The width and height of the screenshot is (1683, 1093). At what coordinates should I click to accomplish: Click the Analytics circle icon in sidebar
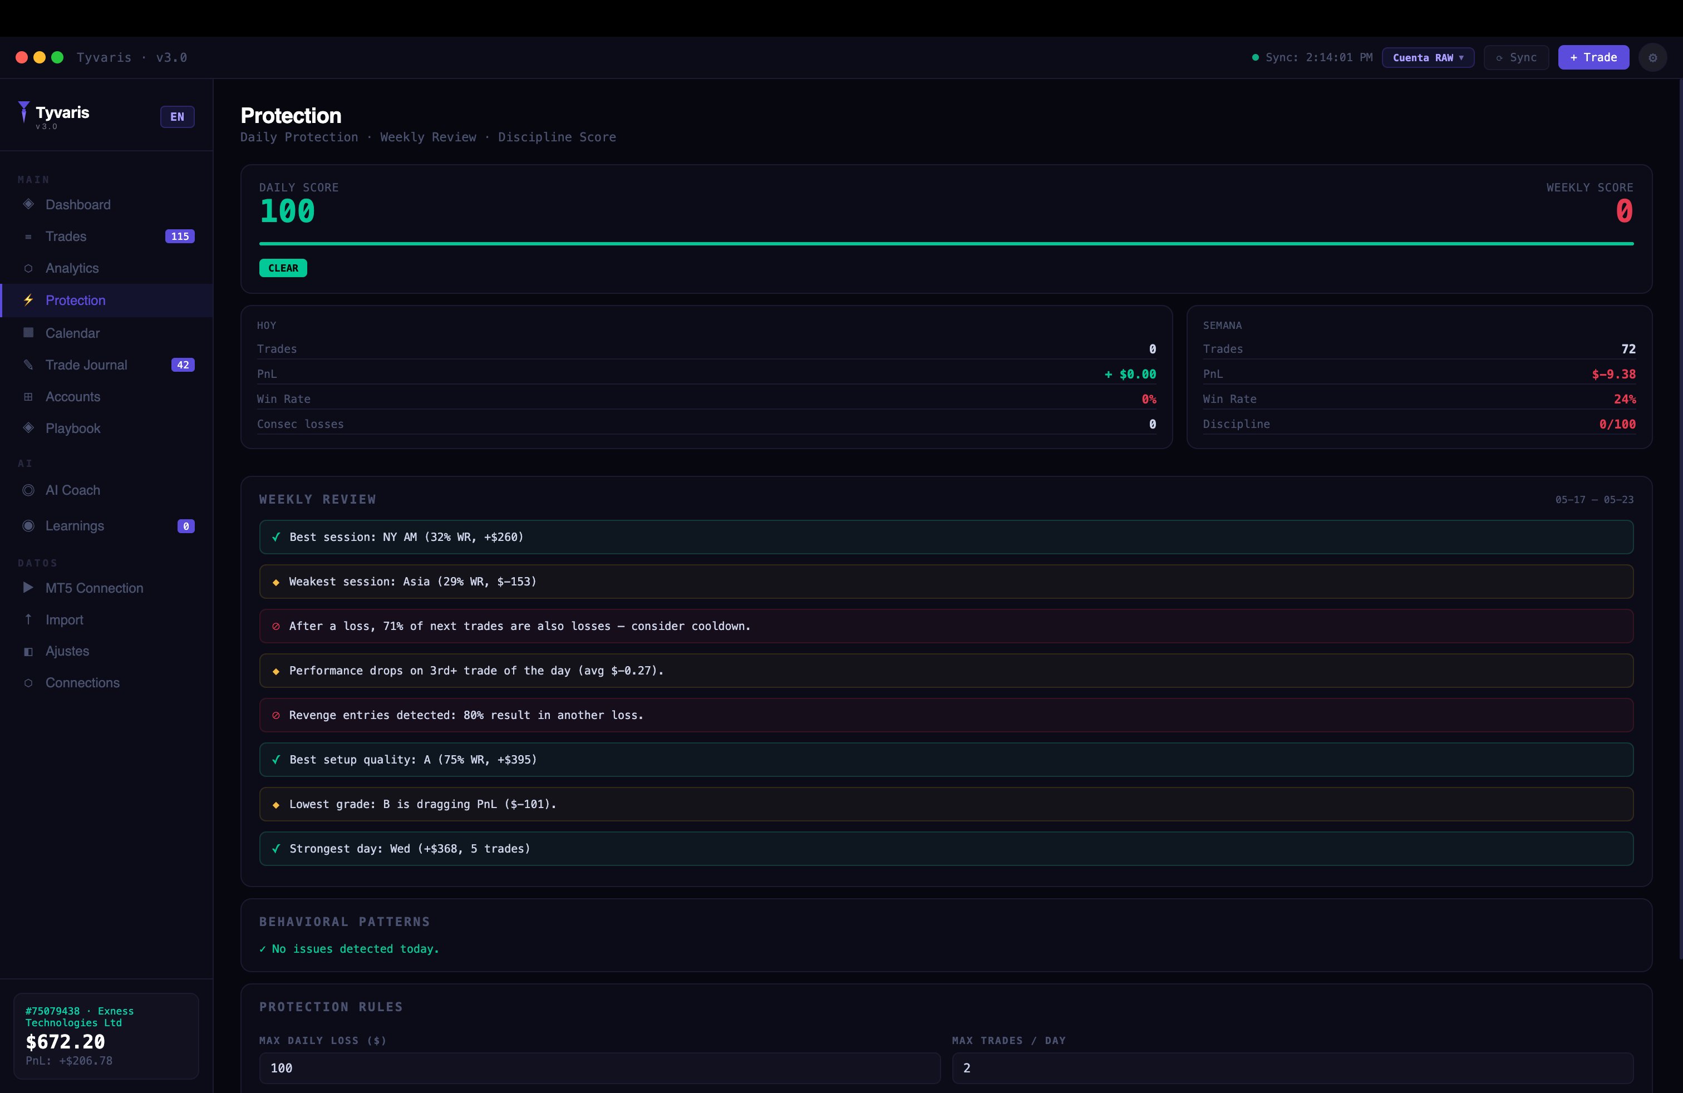click(x=28, y=269)
